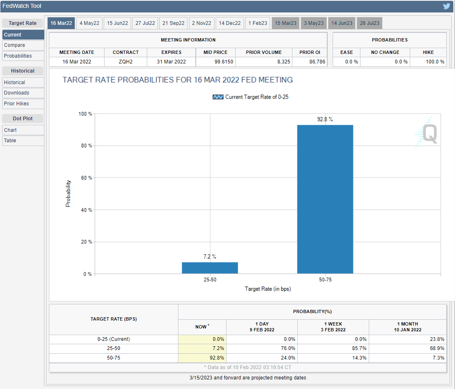Screen dimensions: 455x389
Task: Open Compare in the Target Rate section
Action: click(23, 45)
